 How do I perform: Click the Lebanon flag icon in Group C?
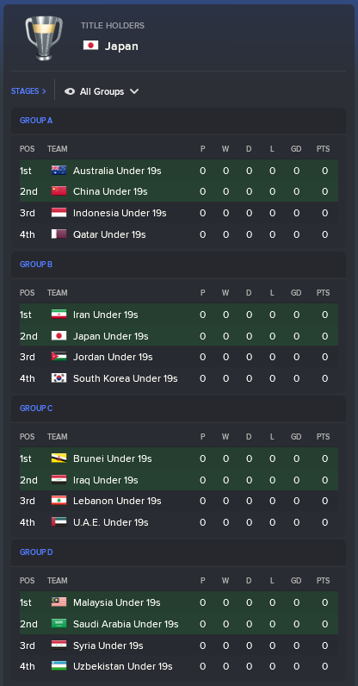[x=59, y=500]
